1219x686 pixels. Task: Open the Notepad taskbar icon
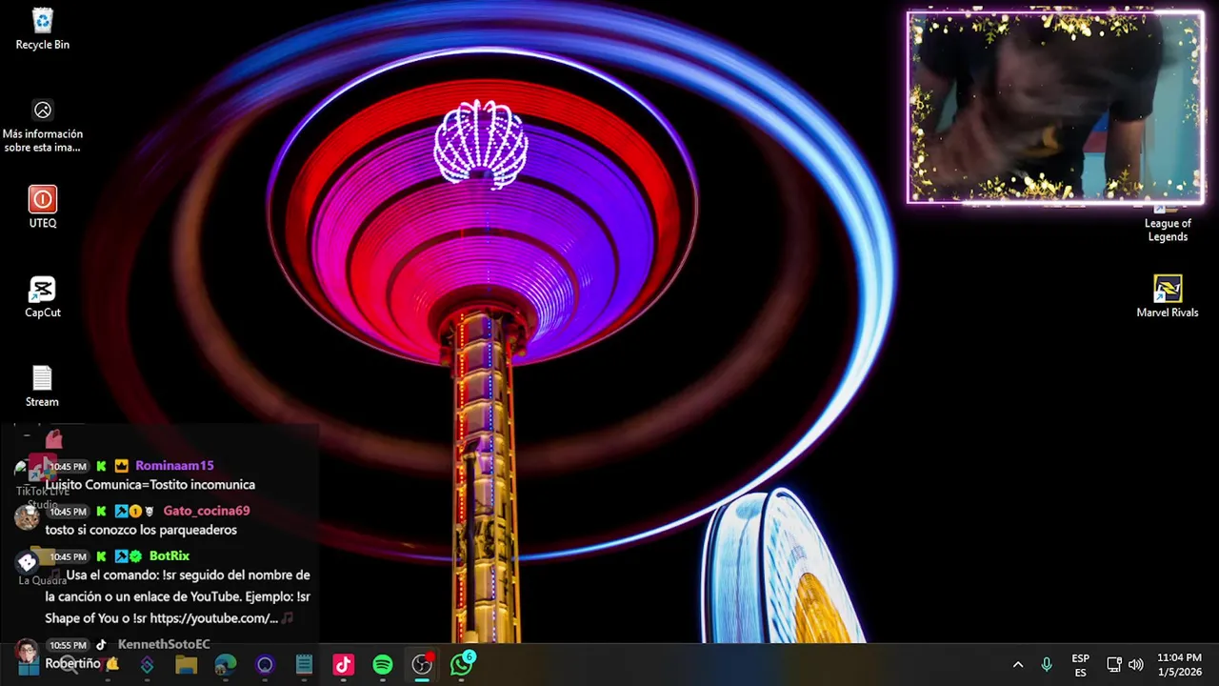click(304, 665)
